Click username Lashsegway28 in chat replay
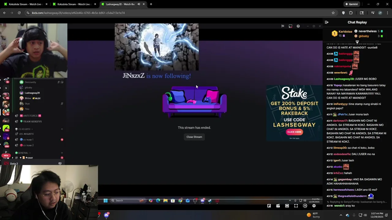This screenshot has height=220, width=392. tap(344, 79)
